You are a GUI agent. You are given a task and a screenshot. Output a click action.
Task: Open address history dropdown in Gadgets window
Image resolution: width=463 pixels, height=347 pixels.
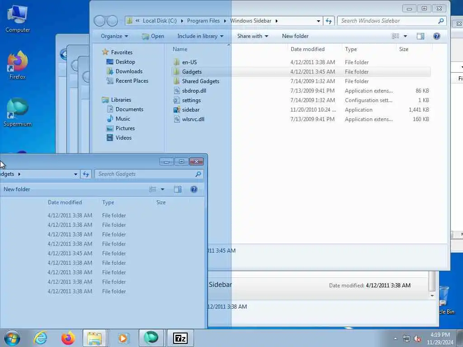coord(76,174)
